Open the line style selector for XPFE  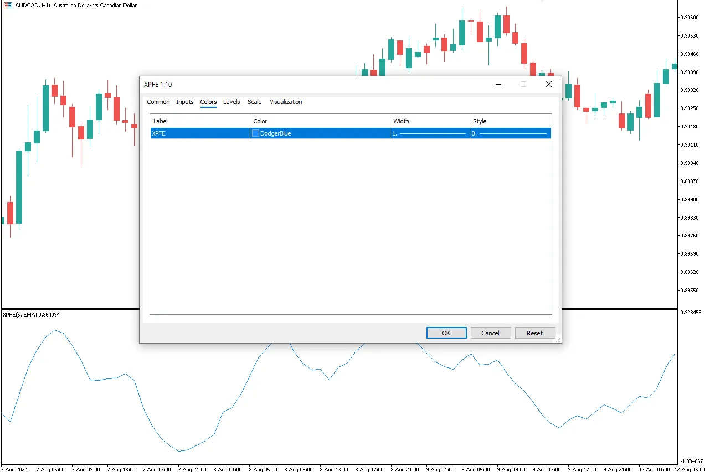[510, 133]
